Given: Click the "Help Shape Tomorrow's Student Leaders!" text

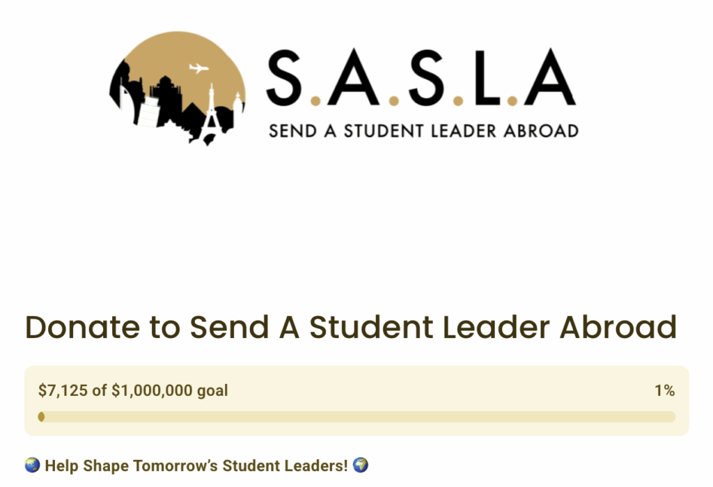Looking at the screenshot, I should (196, 465).
